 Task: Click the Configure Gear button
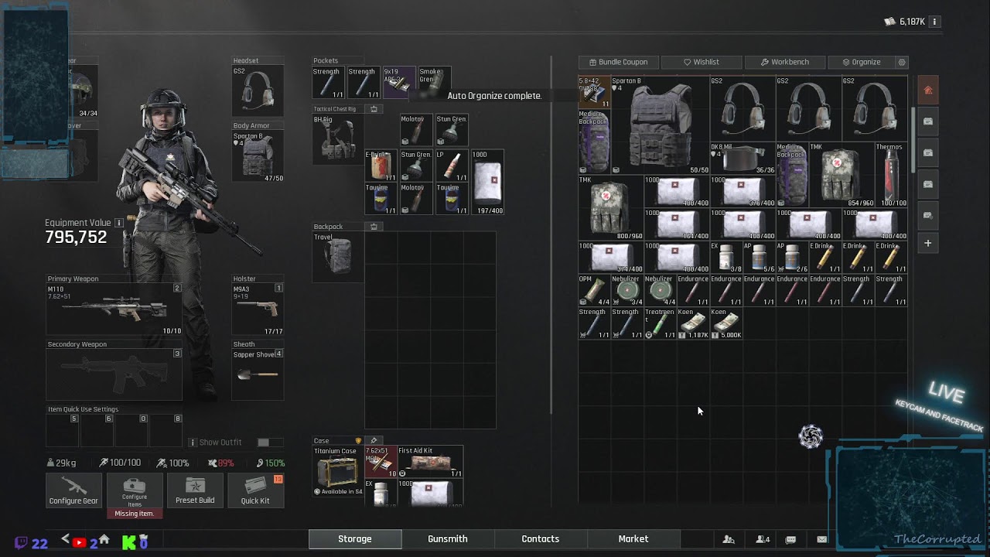tap(73, 490)
